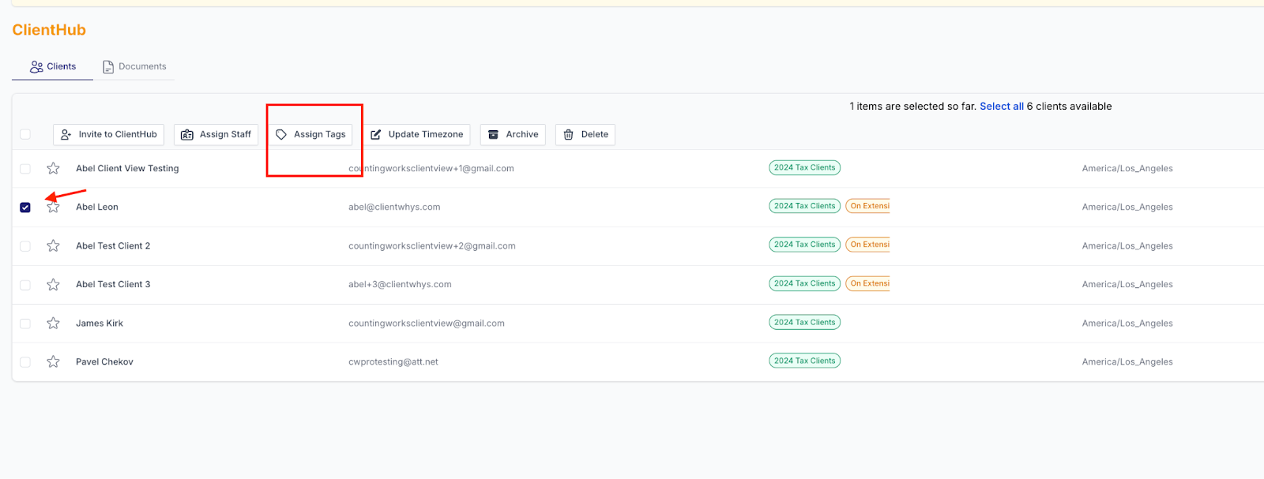Image resolution: width=1264 pixels, height=479 pixels.
Task: Click Abel Leon's On Extension tag
Action: [x=868, y=206]
